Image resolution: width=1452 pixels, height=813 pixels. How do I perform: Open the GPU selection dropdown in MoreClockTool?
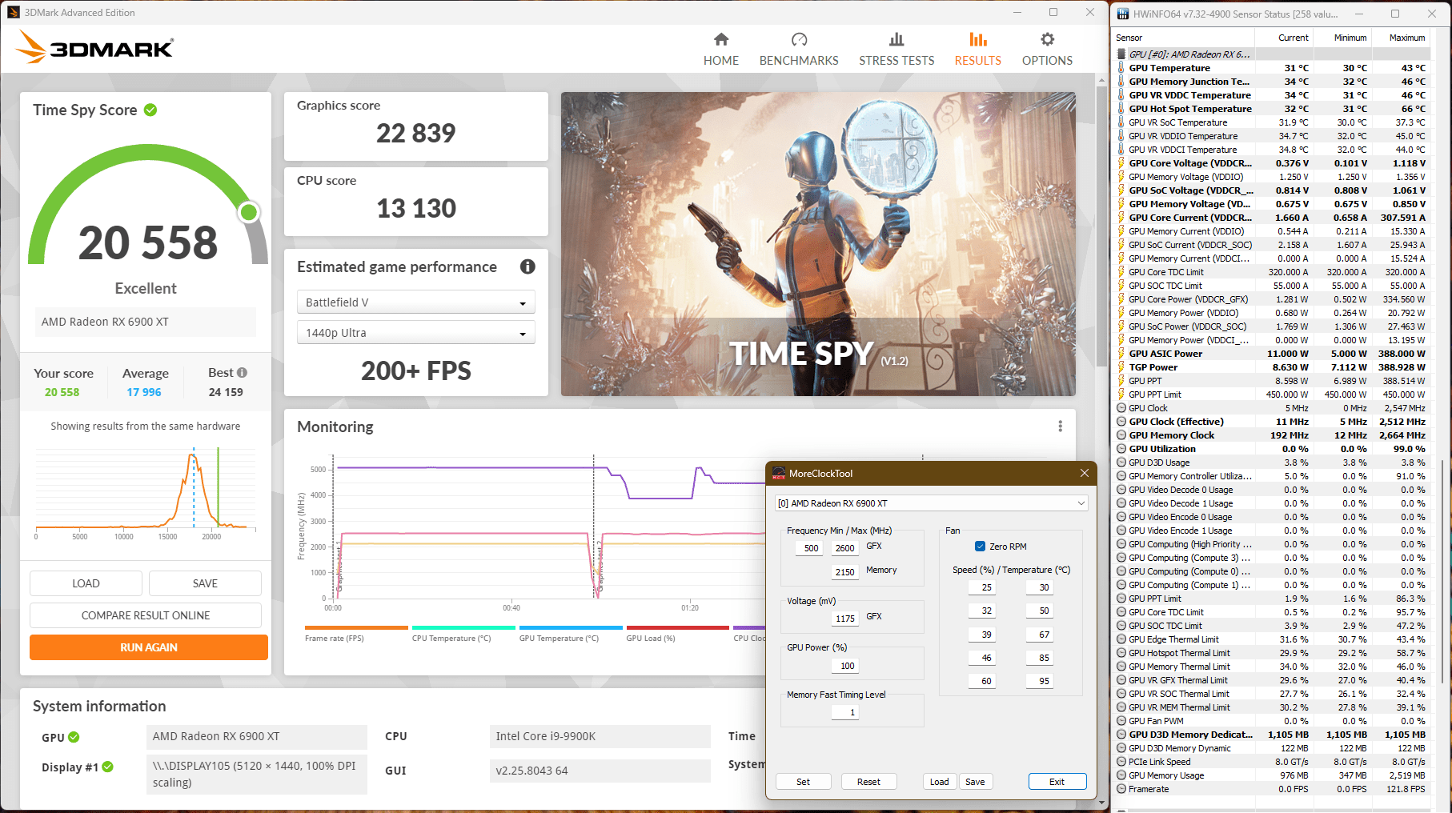(x=931, y=503)
